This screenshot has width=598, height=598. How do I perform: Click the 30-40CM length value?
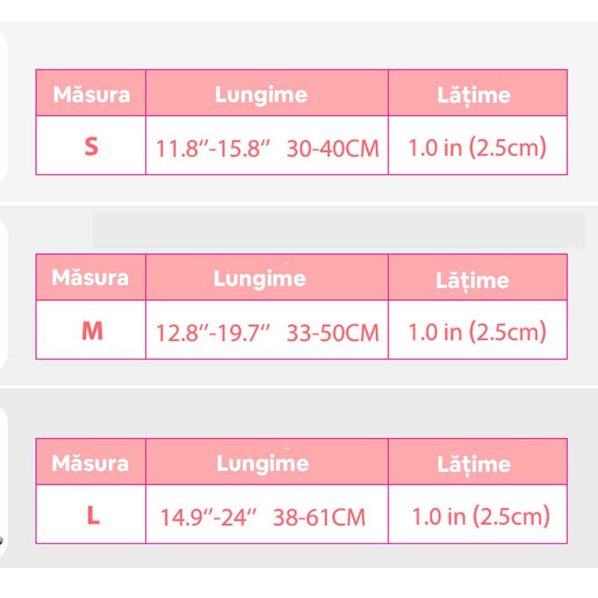click(x=333, y=148)
